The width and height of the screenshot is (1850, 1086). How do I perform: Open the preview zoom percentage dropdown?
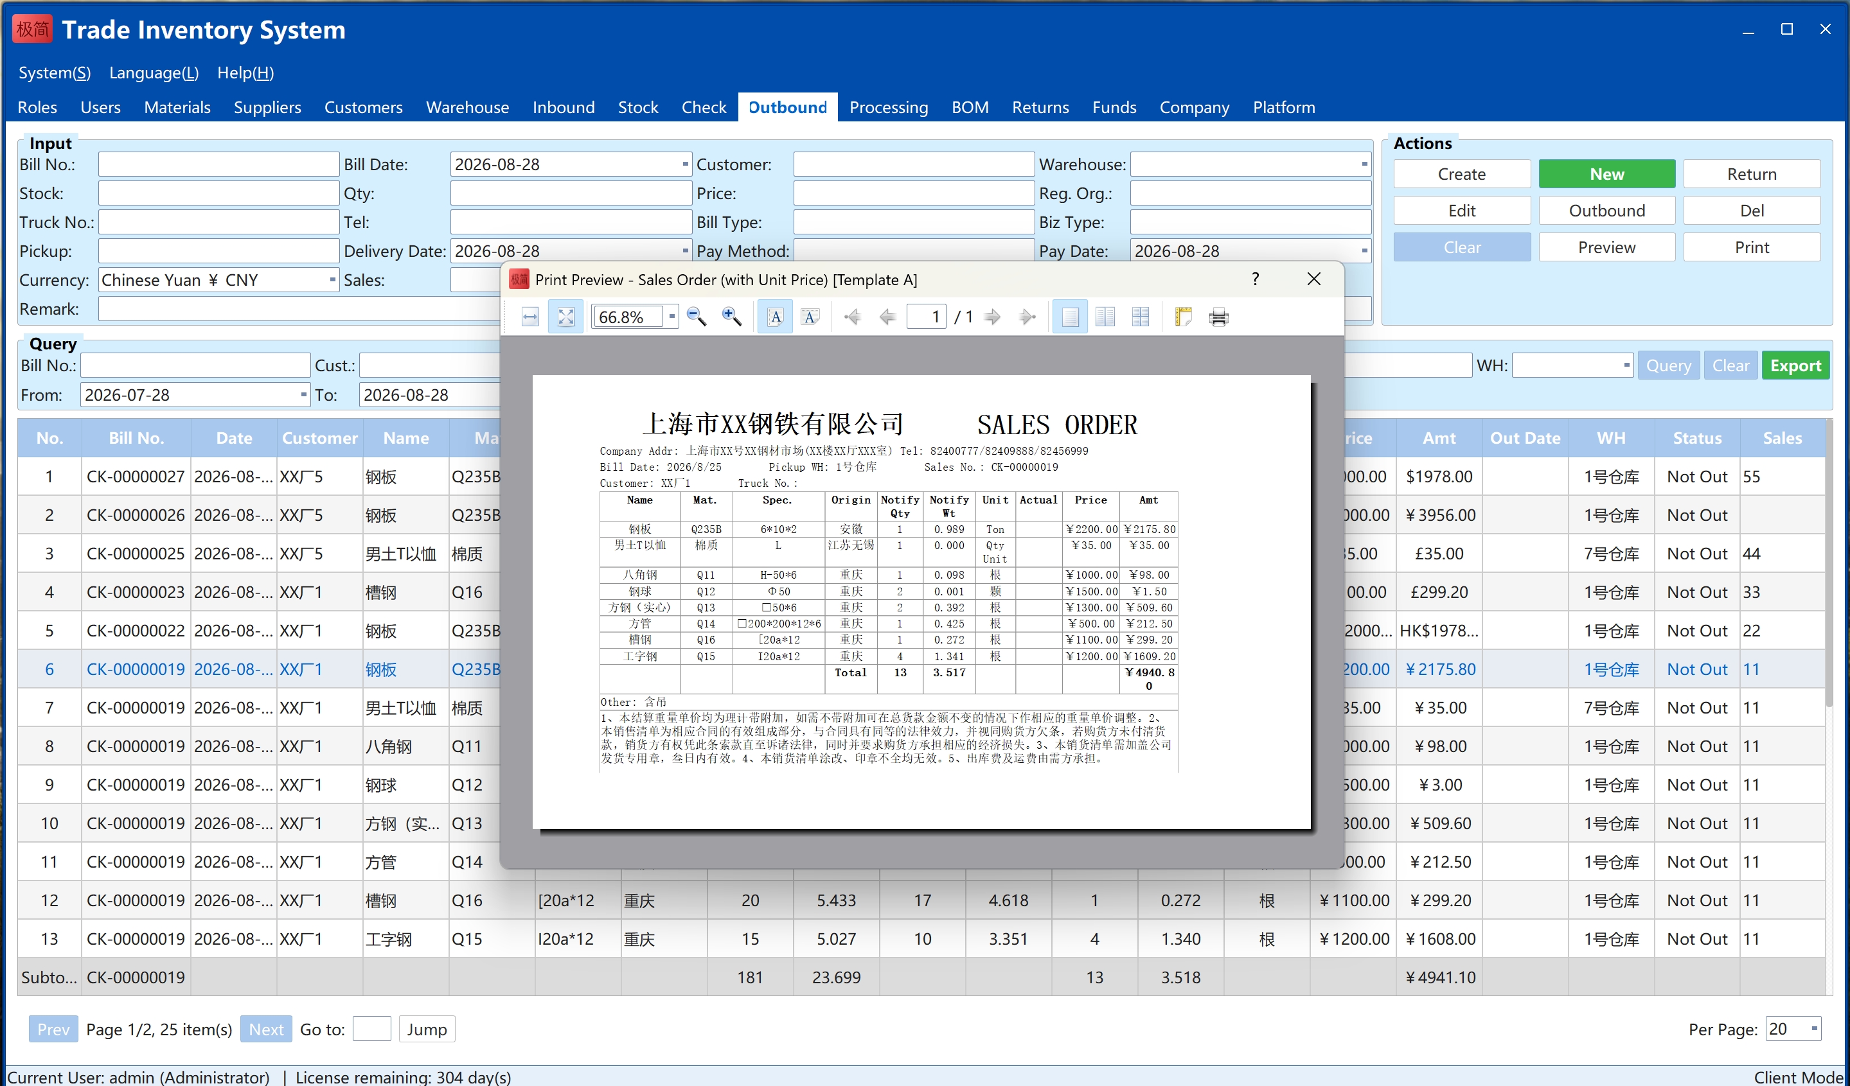[x=672, y=317]
